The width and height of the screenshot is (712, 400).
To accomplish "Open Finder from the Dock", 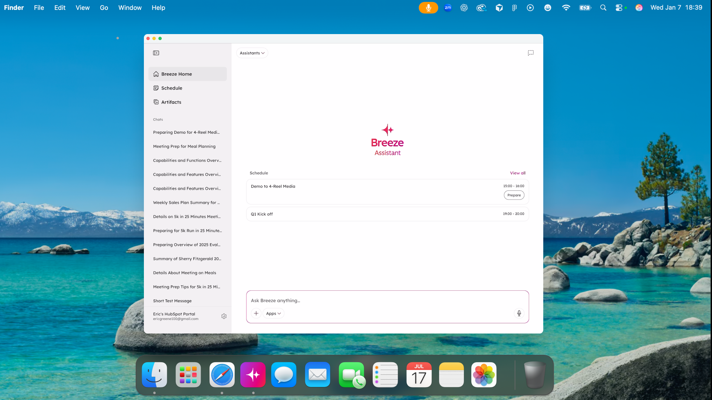I will pos(155,375).
